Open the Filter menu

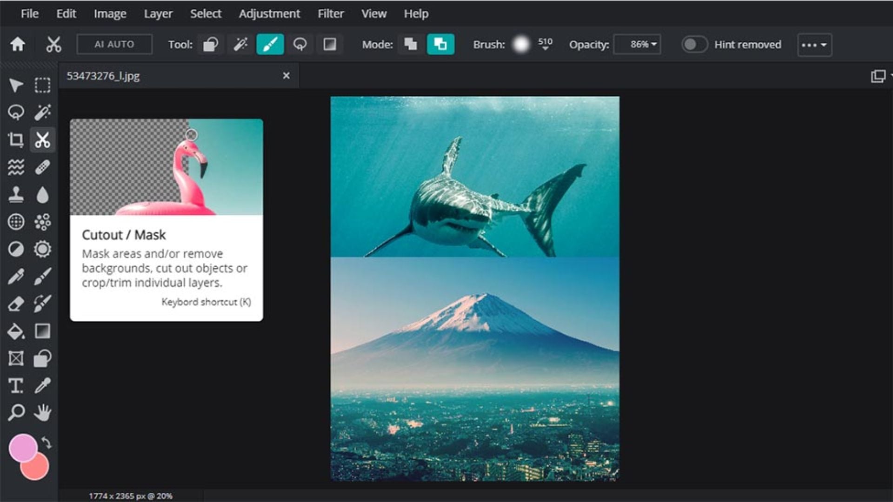click(x=330, y=14)
